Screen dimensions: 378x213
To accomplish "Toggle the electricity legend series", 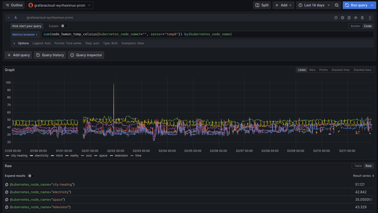I will click(41, 156).
